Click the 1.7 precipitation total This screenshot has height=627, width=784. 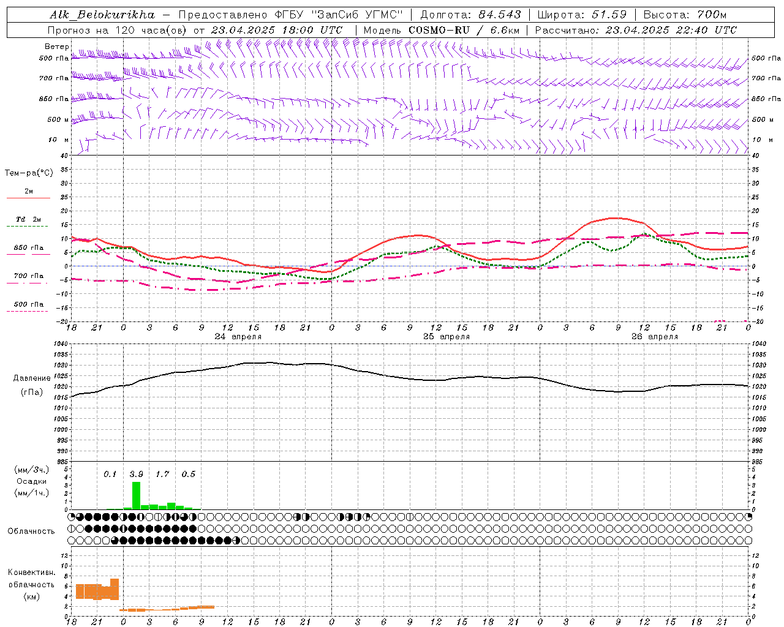(x=162, y=475)
